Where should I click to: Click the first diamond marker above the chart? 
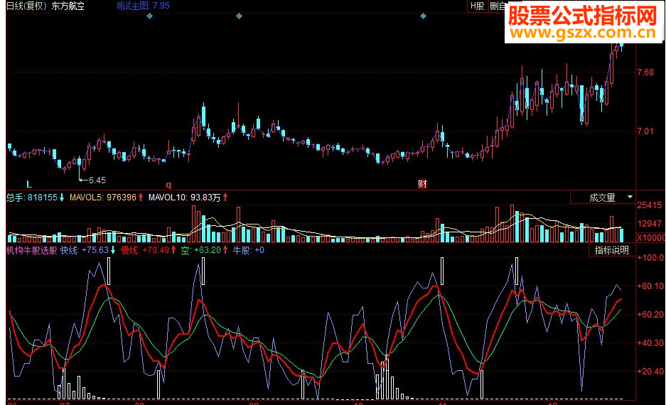pyautogui.click(x=149, y=16)
